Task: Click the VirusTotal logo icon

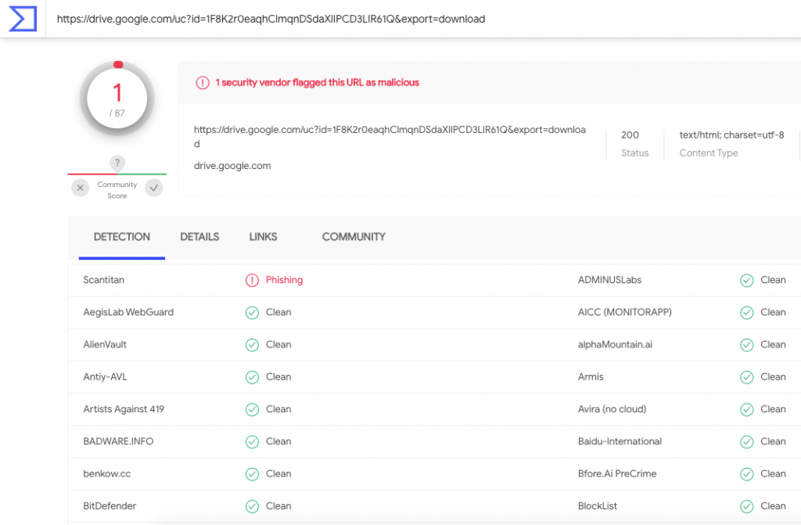Action: pyautogui.click(x=23, y=18)
